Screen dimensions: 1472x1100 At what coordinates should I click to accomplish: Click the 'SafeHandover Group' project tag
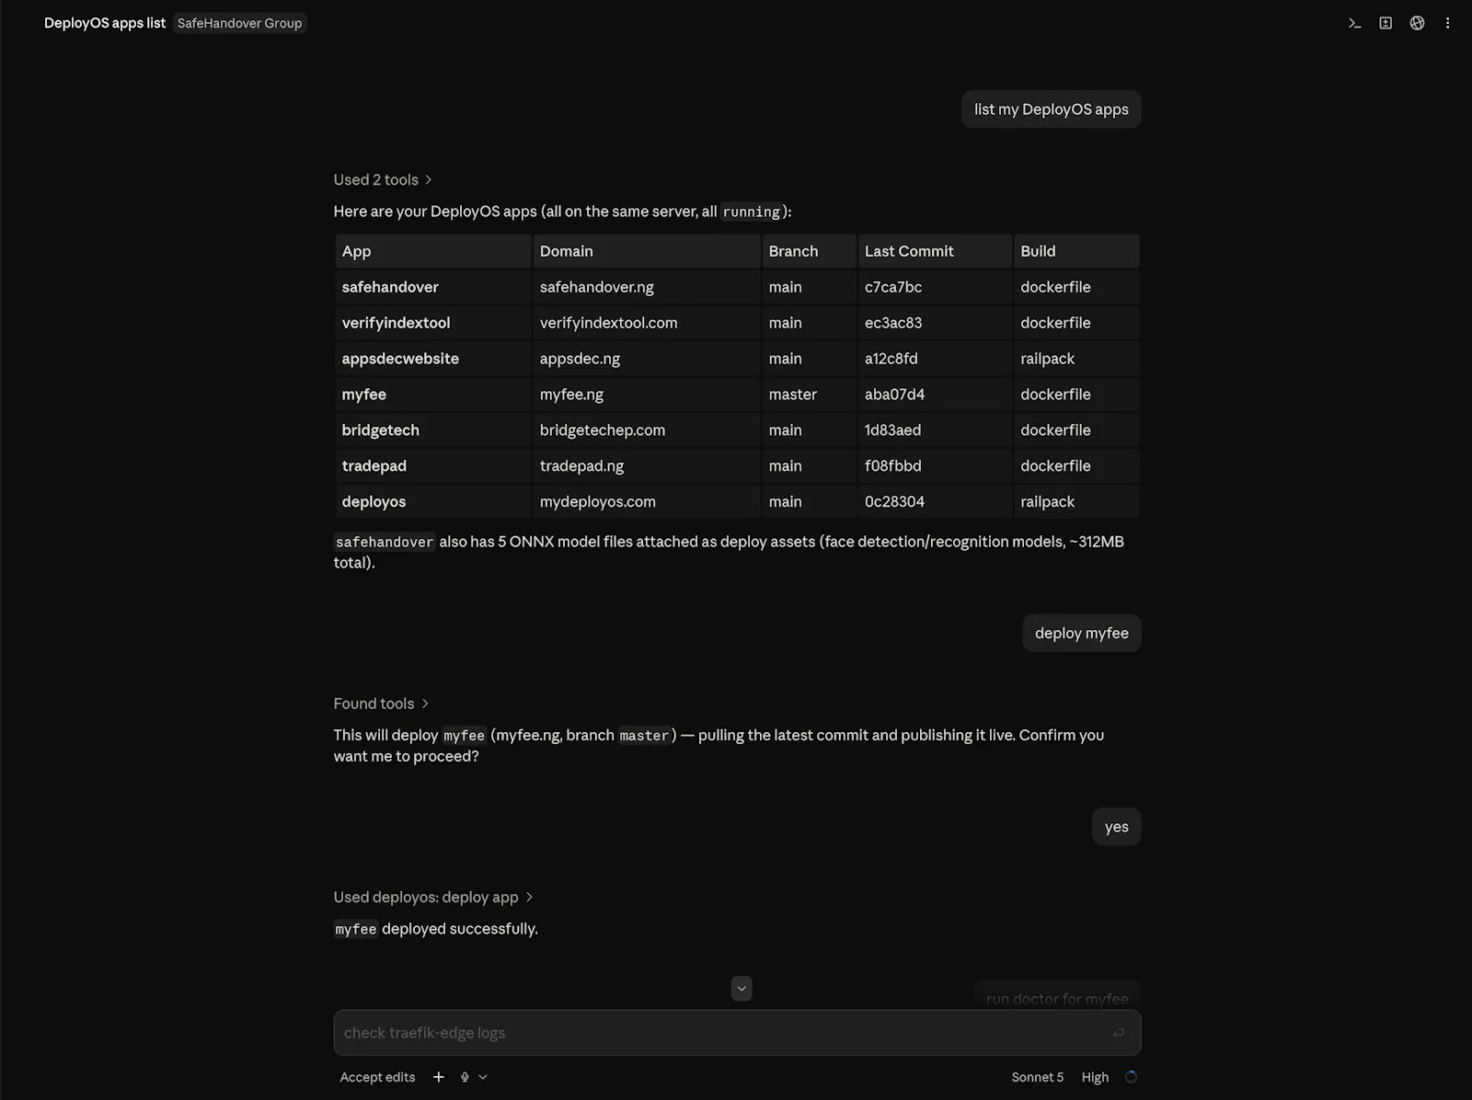239,23
